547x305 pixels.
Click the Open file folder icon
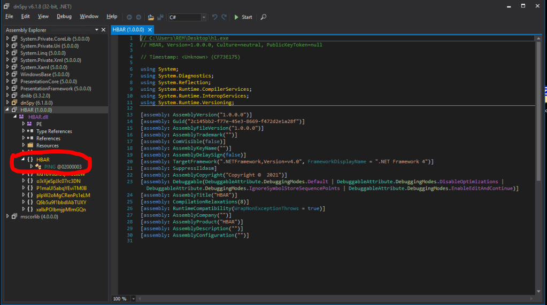click(x=150, y=17)
